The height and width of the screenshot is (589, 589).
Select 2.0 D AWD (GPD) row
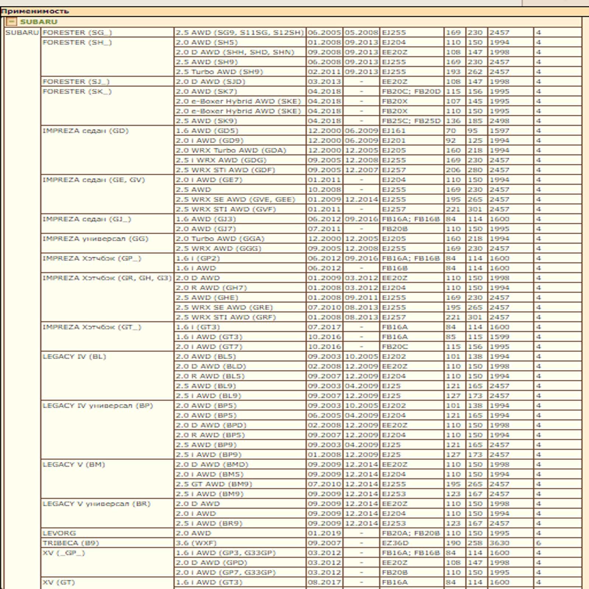point(211,562)
